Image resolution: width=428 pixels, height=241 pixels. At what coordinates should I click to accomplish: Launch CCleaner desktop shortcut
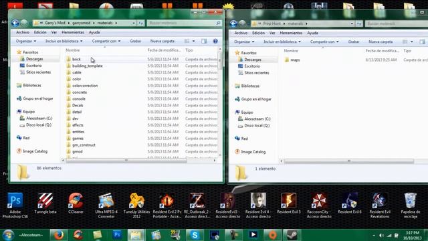click(x=76, y=204)
